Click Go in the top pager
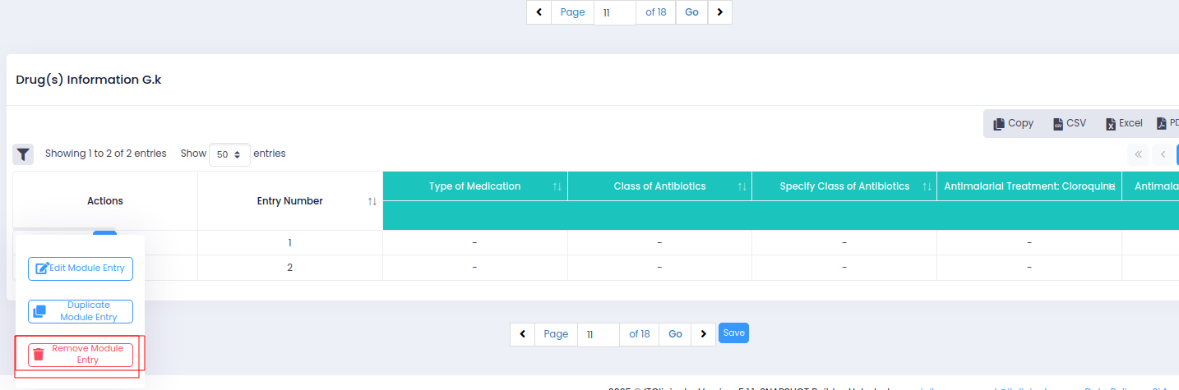This screenshot has width=1179, height=390. (691, 12)
